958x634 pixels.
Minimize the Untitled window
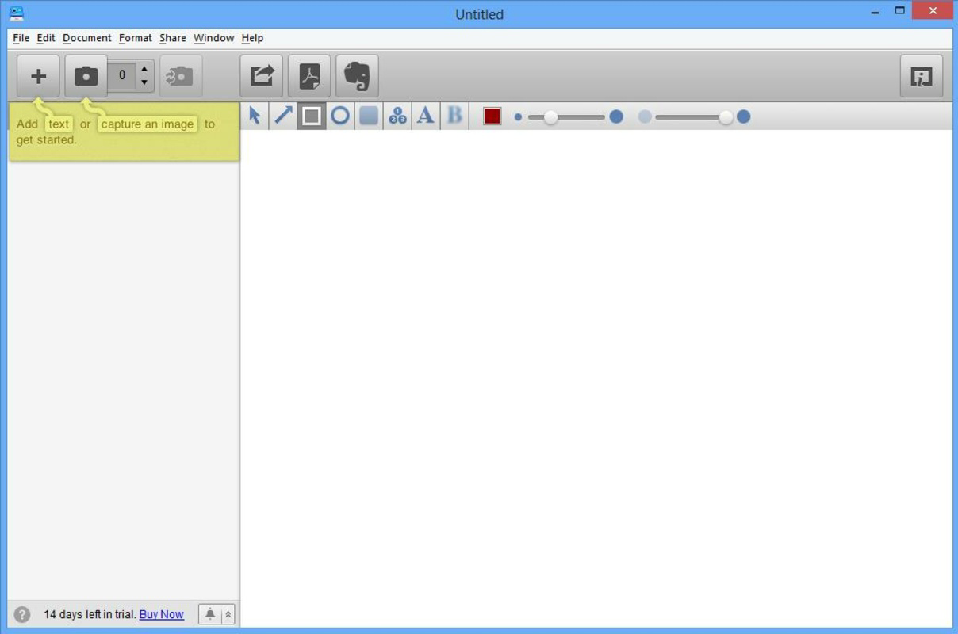pyautogui.click(x=876, y=12)
